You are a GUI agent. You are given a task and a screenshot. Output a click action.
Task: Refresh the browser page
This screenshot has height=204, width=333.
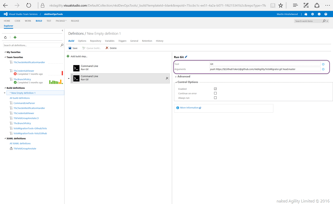[x=29, y=5]
